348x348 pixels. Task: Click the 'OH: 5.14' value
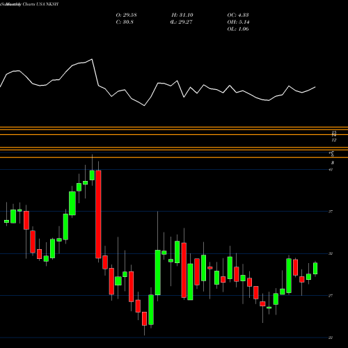point(238,22)
